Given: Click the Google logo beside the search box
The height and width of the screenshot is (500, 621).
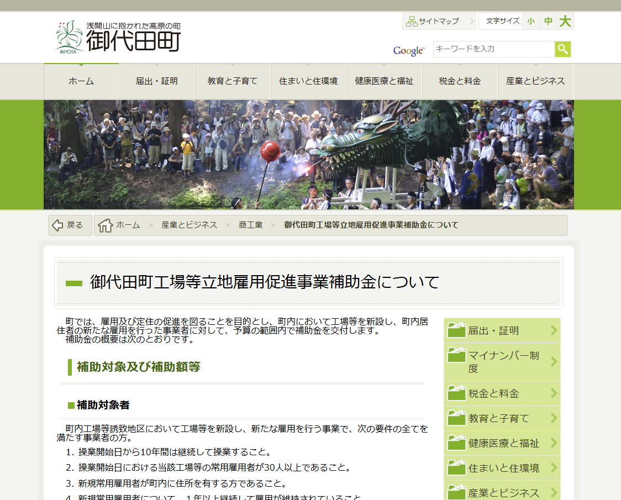Looking at the screenshot, I should (409, 51).
